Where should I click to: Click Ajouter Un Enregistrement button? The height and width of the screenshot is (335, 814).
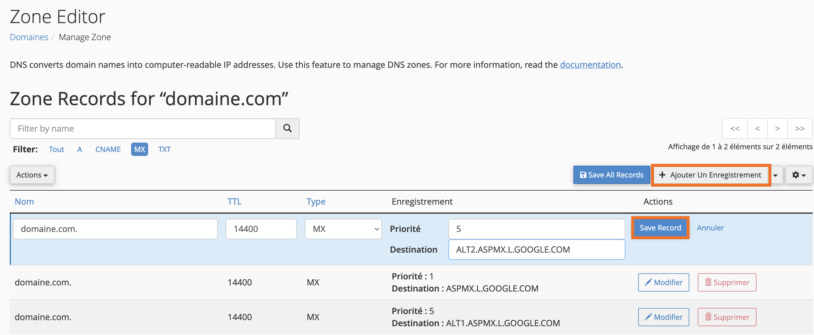(x=710, y=175)
